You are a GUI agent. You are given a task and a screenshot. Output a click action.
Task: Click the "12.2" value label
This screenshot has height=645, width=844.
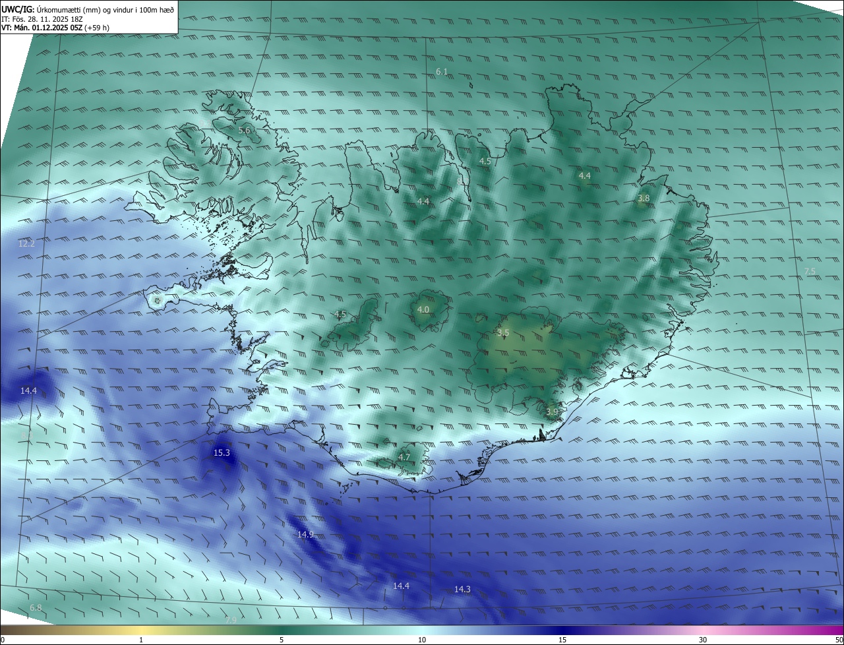pos(26,243)
